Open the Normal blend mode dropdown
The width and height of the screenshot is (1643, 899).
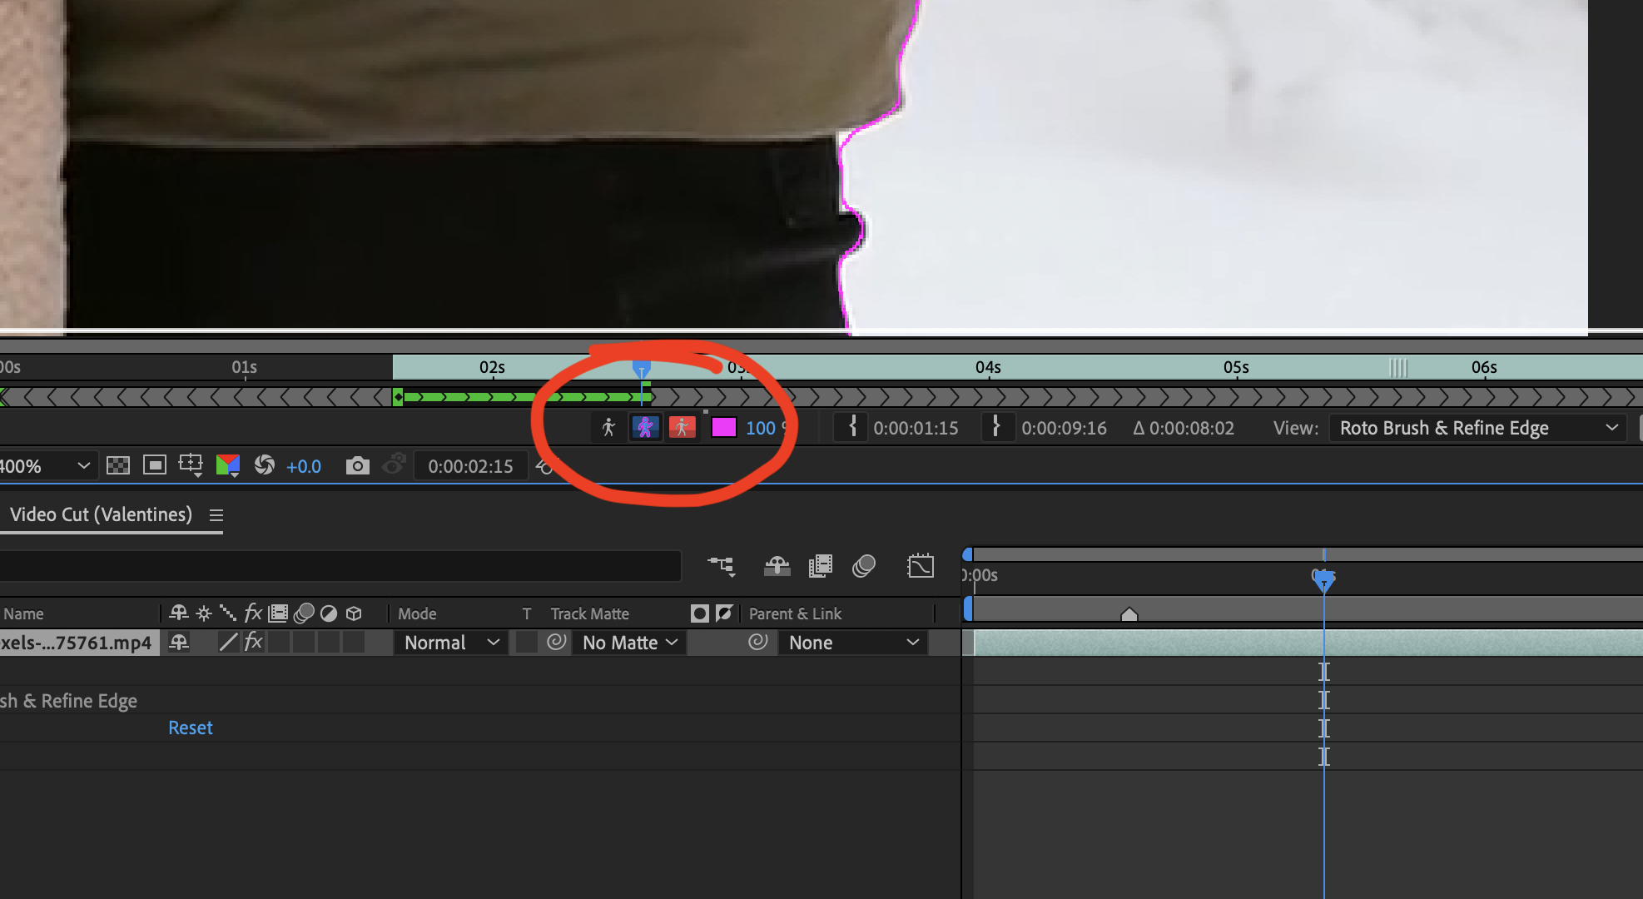point(449,642)
